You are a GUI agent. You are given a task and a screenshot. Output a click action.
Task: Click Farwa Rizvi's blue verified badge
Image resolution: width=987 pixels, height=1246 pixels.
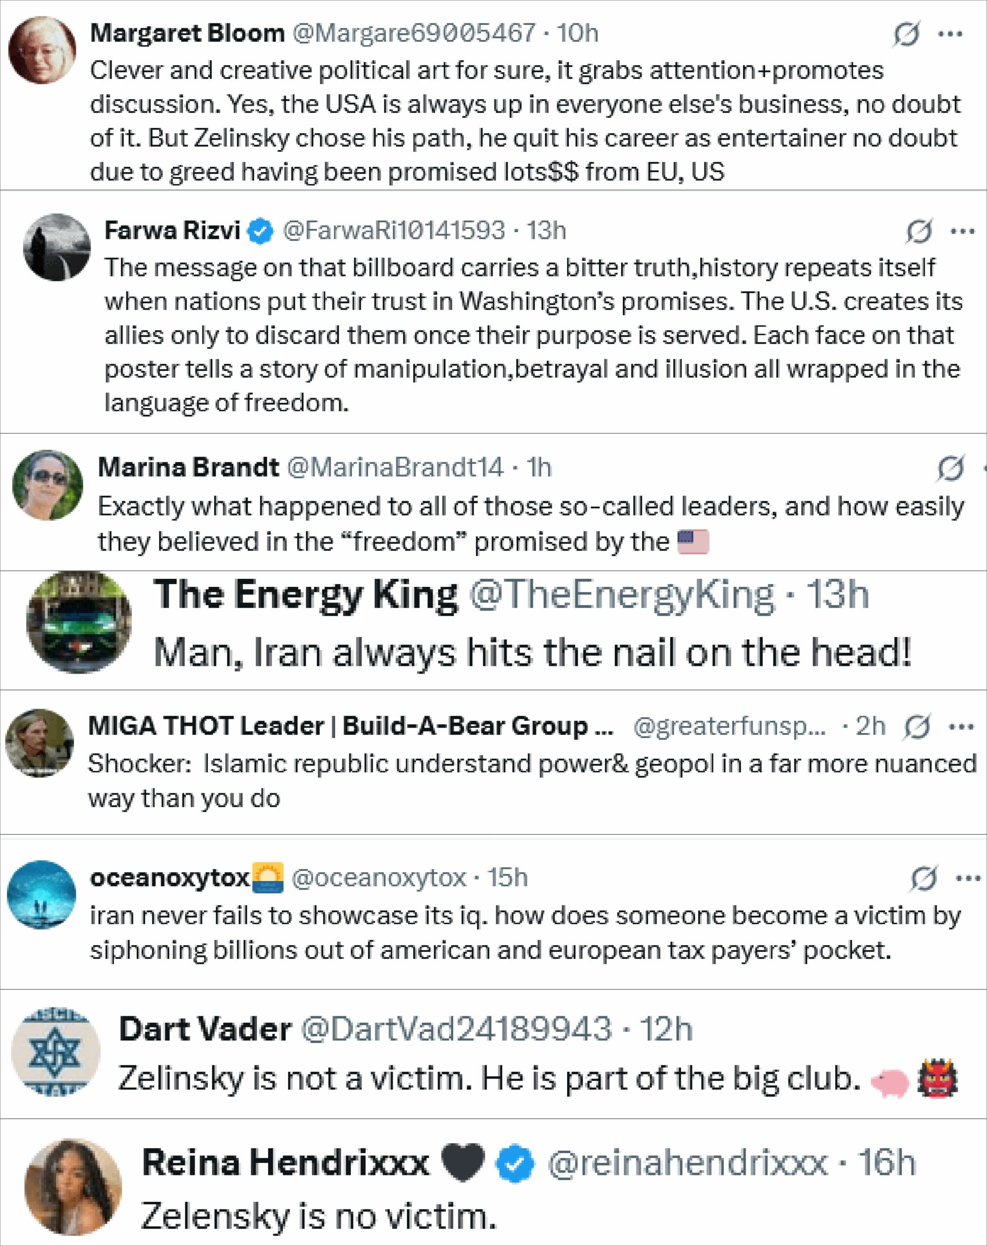point(260,231)
